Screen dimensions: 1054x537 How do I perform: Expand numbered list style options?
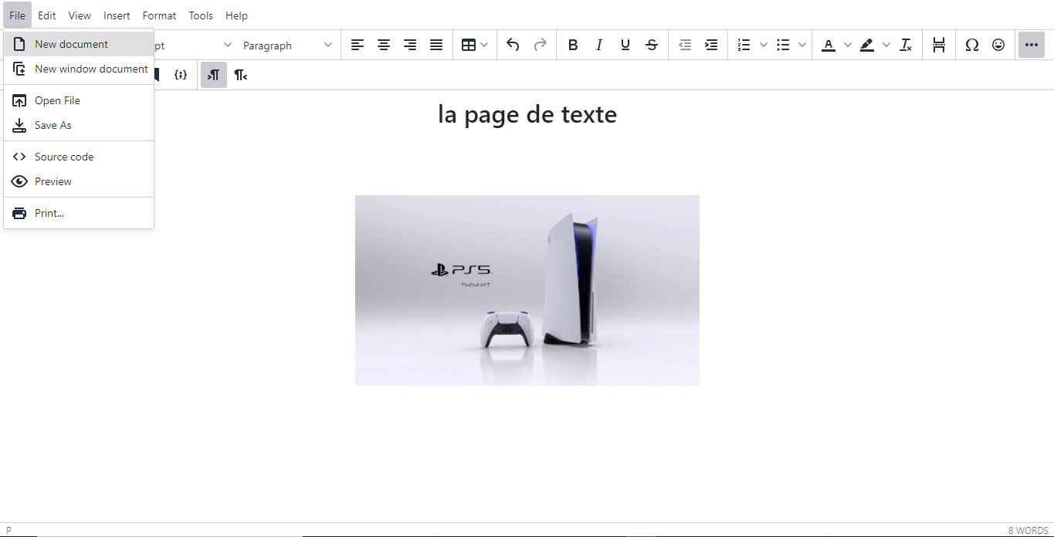(764, 45)
